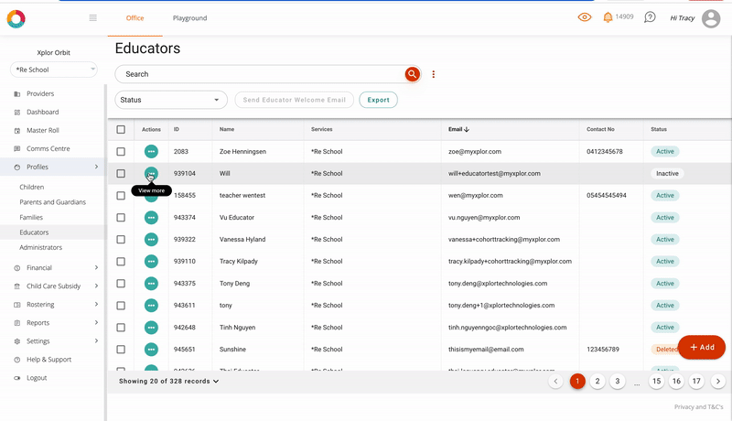The image size is (732, 421).
Task: Open Administrators in the sidebar
Action: [x=41, y=247]
